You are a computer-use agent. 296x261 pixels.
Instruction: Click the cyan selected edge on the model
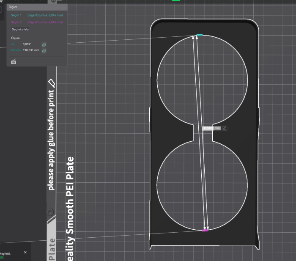click(200, 35)
